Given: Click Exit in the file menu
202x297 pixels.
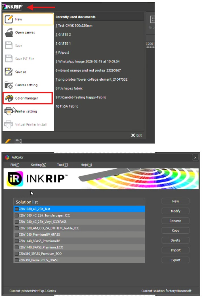Looking at the screenshot, I should 136,135.
